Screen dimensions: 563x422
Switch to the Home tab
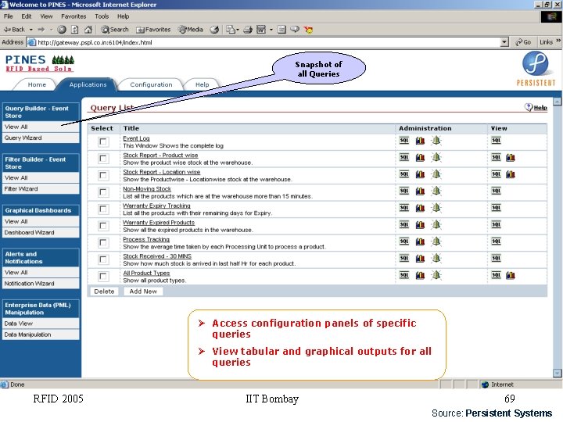[37, 84]
